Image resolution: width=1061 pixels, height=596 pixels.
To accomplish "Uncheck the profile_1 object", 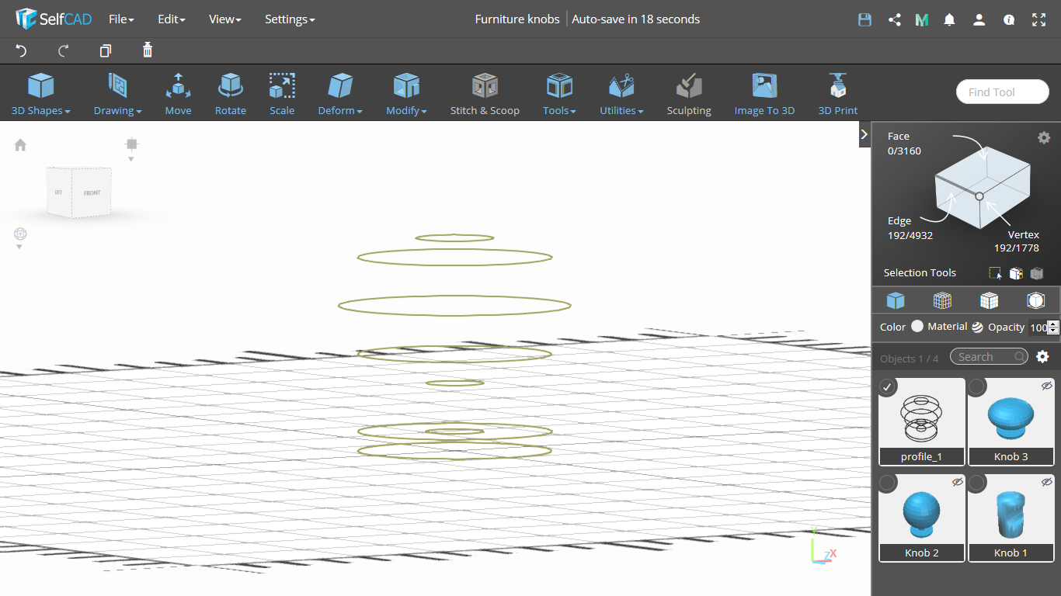I will [887, 386].
